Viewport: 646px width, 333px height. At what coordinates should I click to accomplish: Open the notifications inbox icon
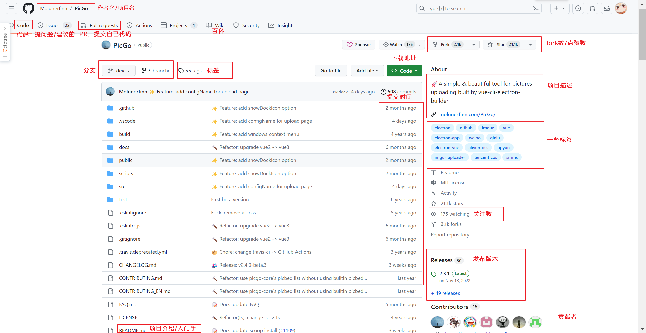pos(607,8)
